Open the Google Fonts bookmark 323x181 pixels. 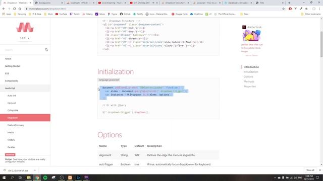(180, 14)
